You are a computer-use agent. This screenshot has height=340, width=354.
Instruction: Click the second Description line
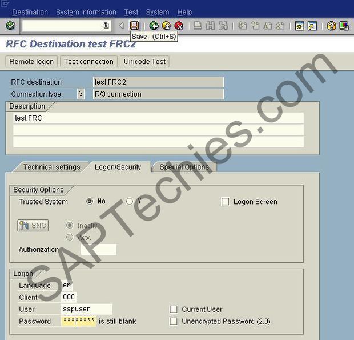tap(158, 130)
